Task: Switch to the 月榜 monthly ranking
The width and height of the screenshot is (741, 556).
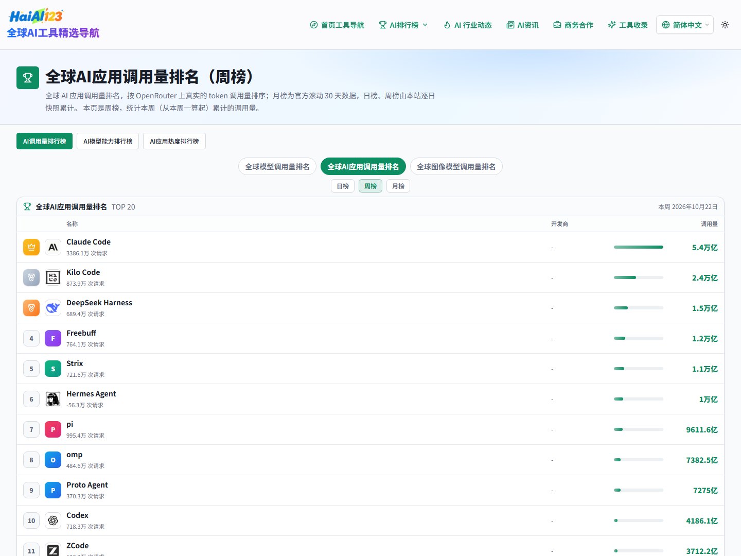Action: pyautogui.click(x=398, y=186)
